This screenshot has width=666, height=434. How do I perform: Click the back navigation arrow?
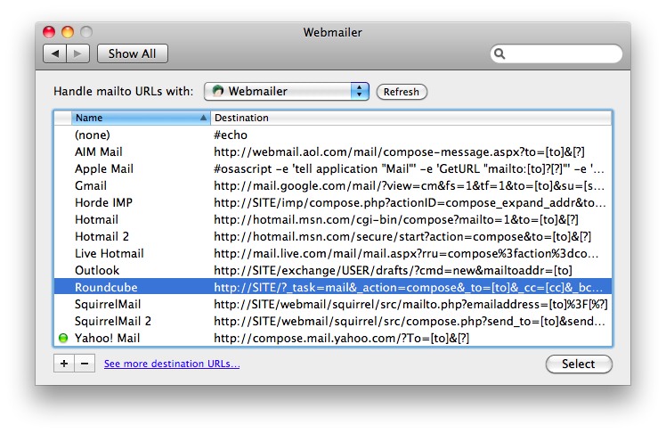pos(55,53)
